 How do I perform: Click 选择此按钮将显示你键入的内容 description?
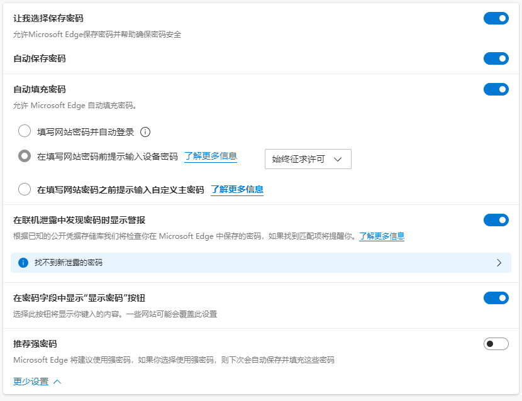point(115,314)
